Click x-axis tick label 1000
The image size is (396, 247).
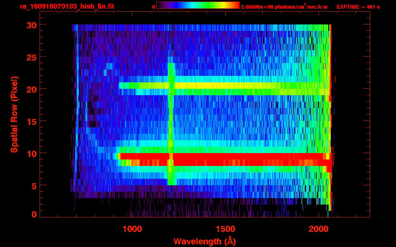132,229
